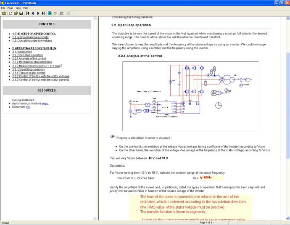Open 'Control of the flux with stator currents' link
This screenshot has width=290, height=225.
[41, 79]
